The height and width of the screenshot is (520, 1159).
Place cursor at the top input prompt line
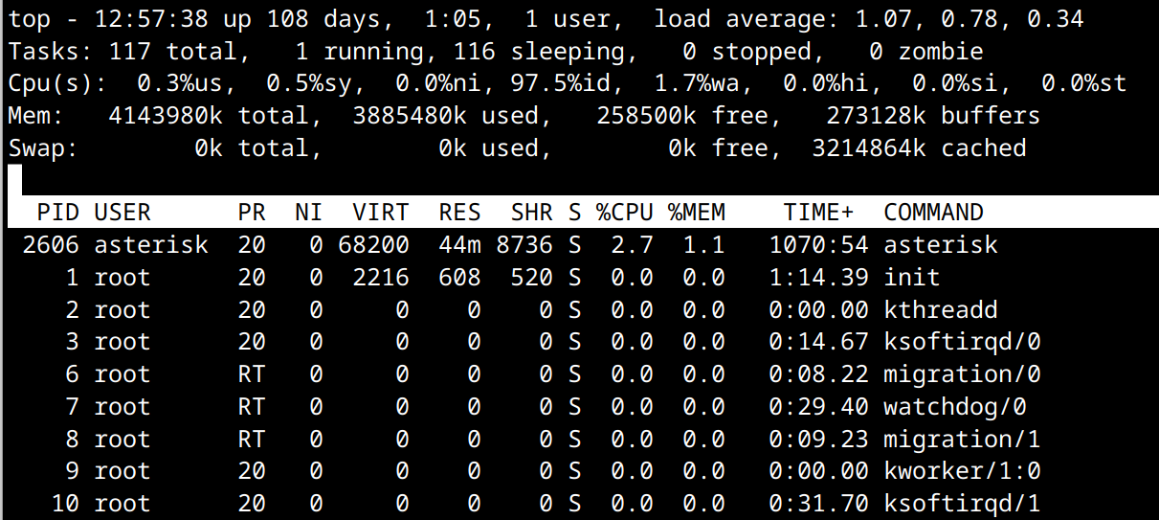(x=15, y=180)
